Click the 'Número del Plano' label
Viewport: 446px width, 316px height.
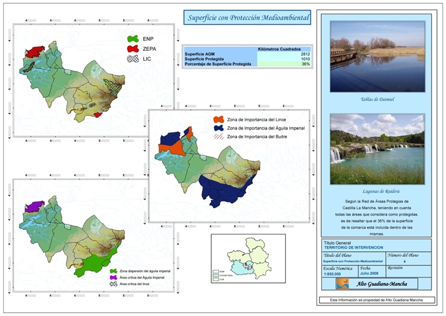tap(403, 255)
